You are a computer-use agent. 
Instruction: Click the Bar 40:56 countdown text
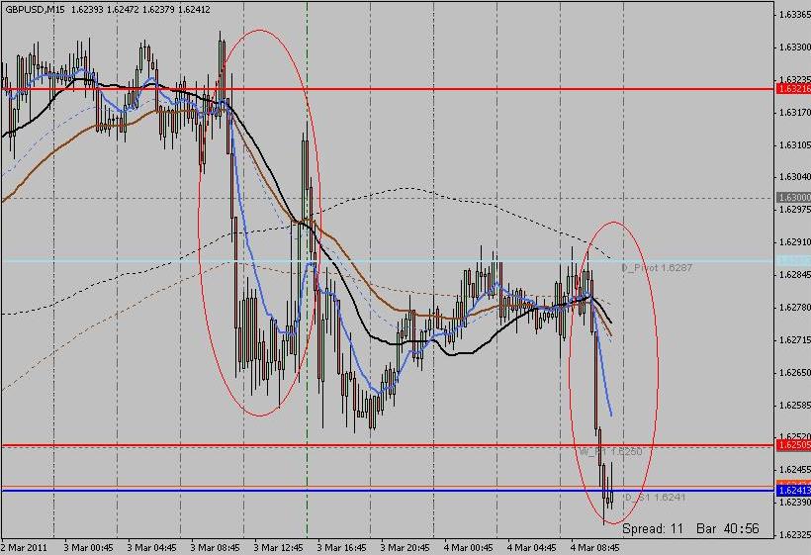728,528
